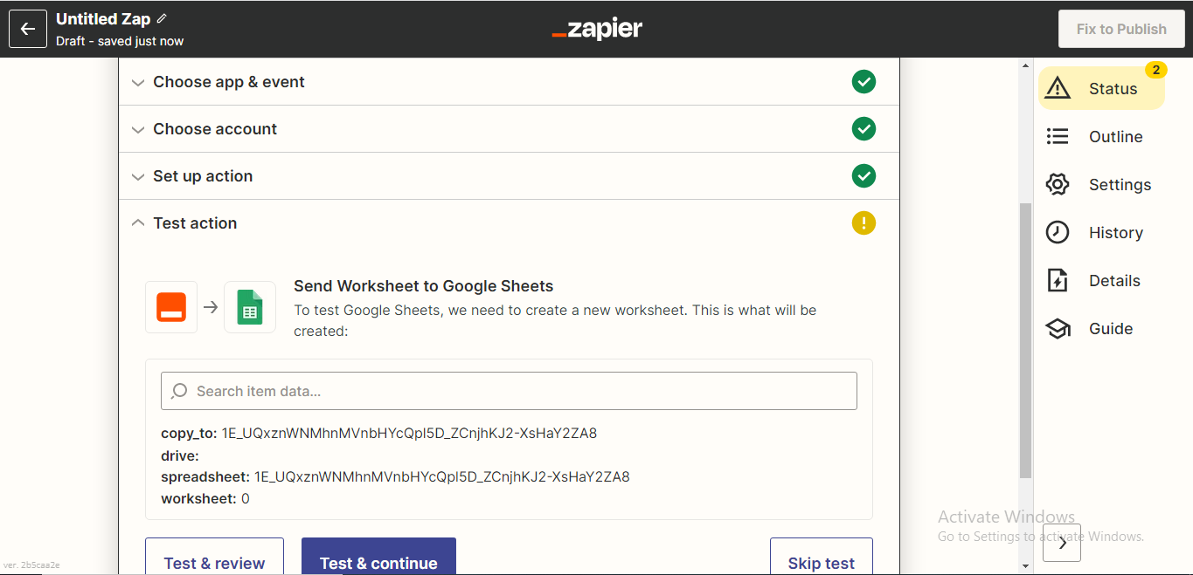
Task: Open the Settings gear in sidebar
Action: [1058, 184]
